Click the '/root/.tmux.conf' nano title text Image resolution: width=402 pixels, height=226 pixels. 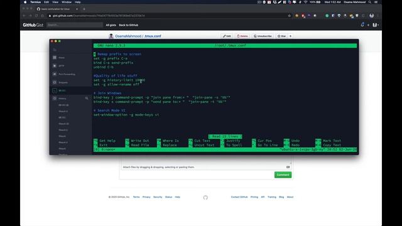[x=230, y=45]
